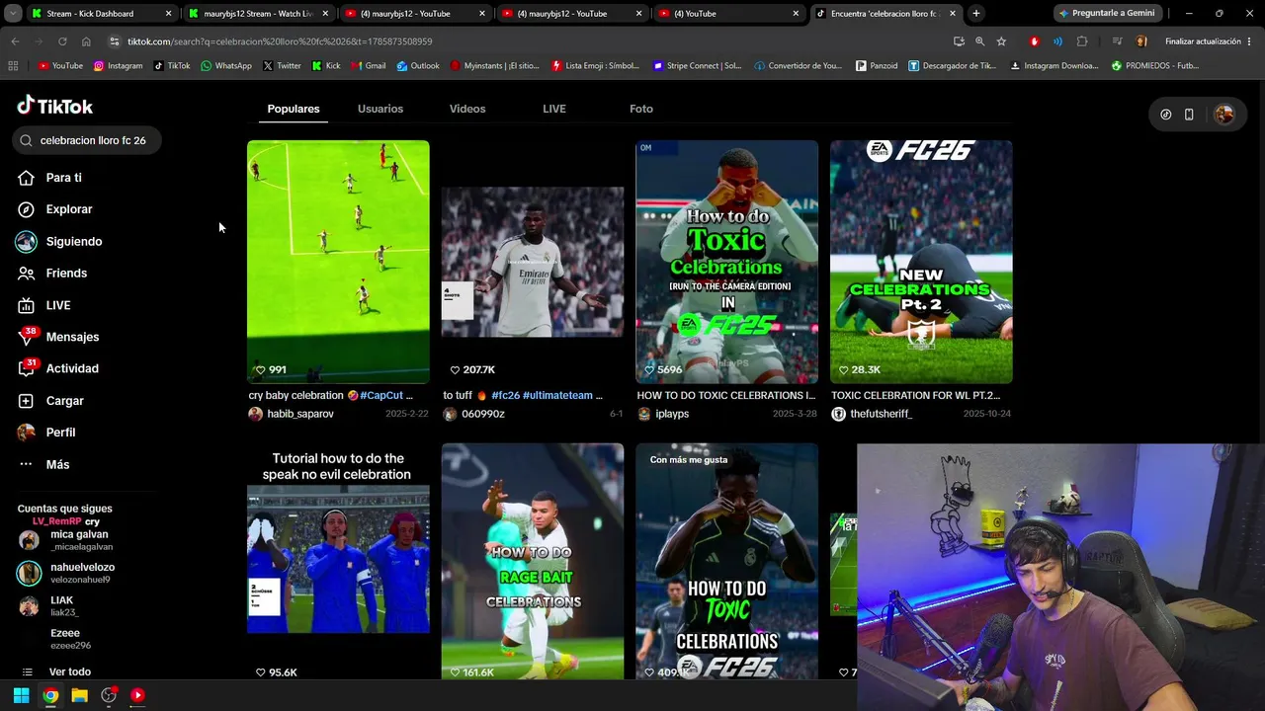Switch to the Foto results tab
This screenshot has width=1265, height=711.
[641, 109]
